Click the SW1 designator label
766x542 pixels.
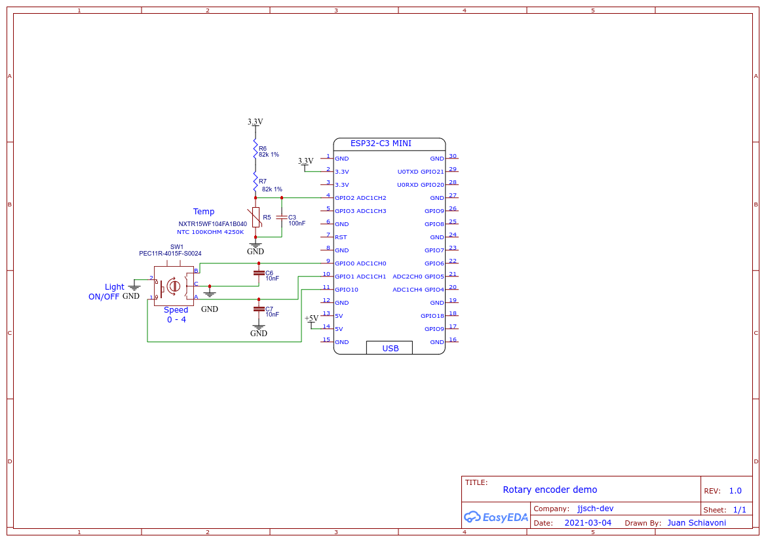tap(177, 247)
